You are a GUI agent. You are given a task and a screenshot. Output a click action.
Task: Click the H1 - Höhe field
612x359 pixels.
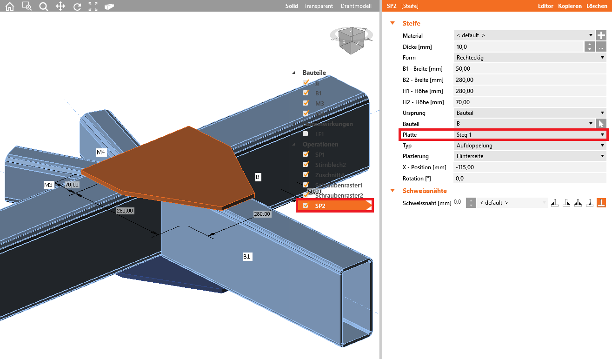click(530, 91)
